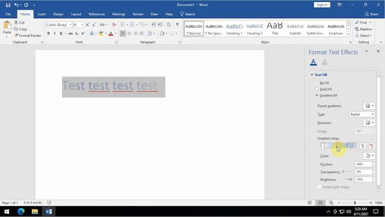Open the font name dropdown

pos(70,25)
